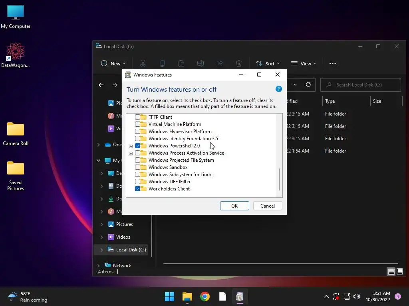Image resolution: width=409 pixels, height=306 pixels.
Task: Expand OneDrive in navigation pane
Action: (99, 145)
